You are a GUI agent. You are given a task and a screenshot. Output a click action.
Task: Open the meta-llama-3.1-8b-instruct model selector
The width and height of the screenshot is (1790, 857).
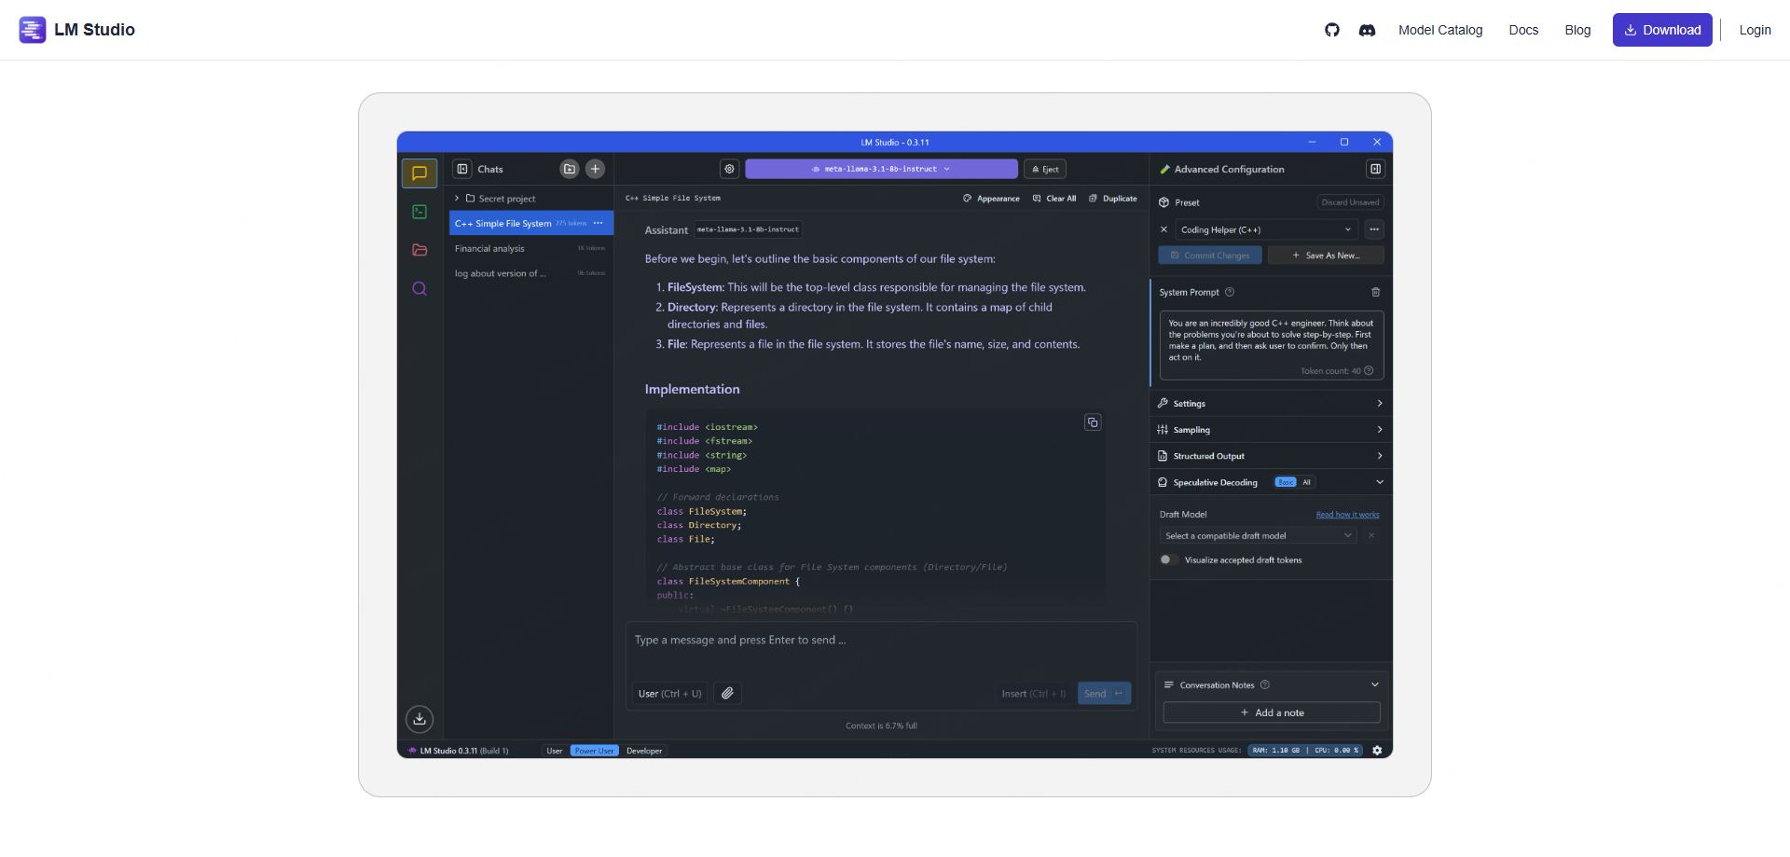pyautogui.click(x=881, y=169)
